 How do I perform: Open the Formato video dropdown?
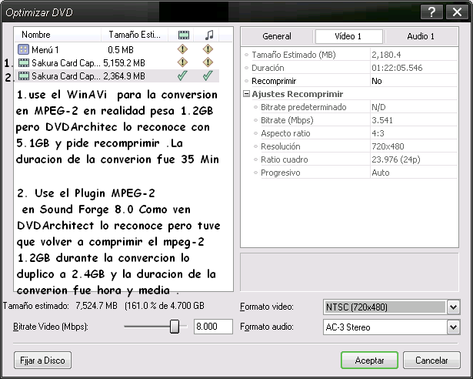(x=453, y=307)
